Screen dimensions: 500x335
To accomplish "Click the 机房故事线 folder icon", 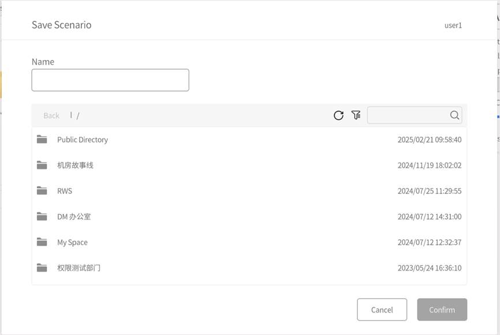I will (42, 165).
